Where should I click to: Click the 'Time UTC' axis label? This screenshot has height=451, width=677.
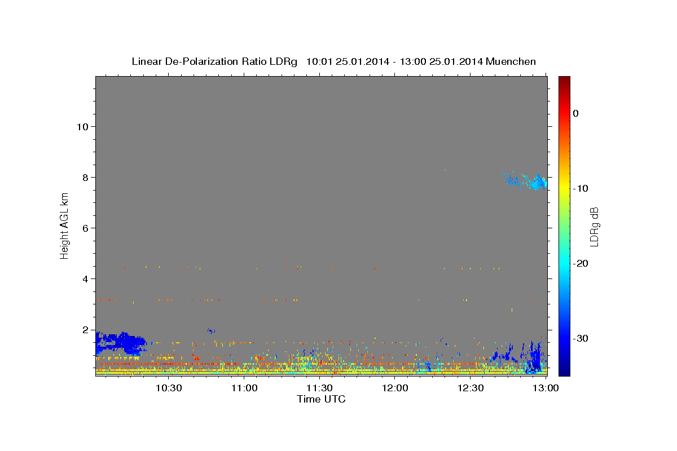(x=321, y=399)
